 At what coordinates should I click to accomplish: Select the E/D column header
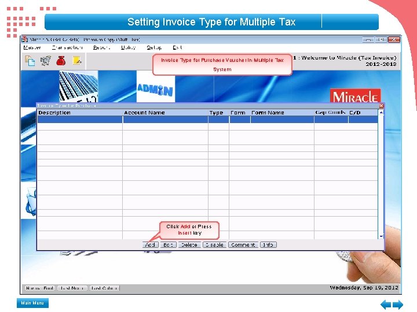coord(363,113)
